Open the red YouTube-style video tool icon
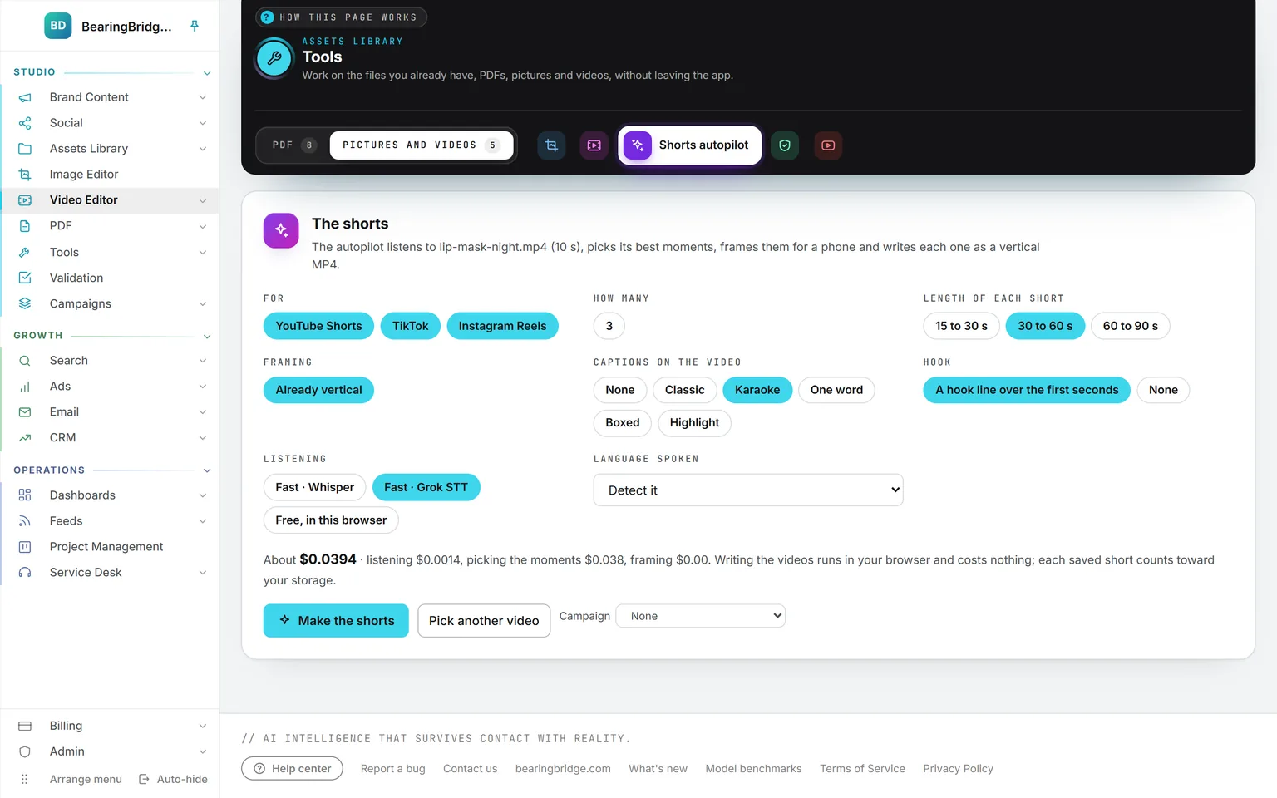This screenshot has height=798, width=1277. coord(828,145)
